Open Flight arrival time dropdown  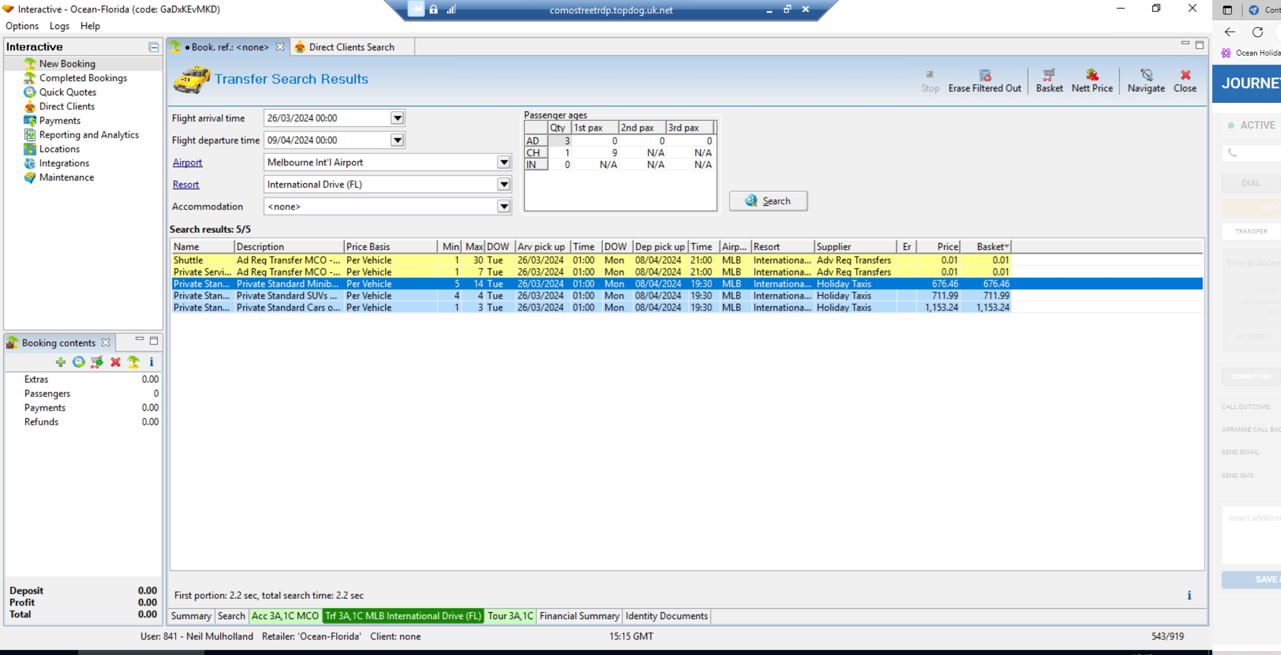pyautogui.click(x=397, y=118)
